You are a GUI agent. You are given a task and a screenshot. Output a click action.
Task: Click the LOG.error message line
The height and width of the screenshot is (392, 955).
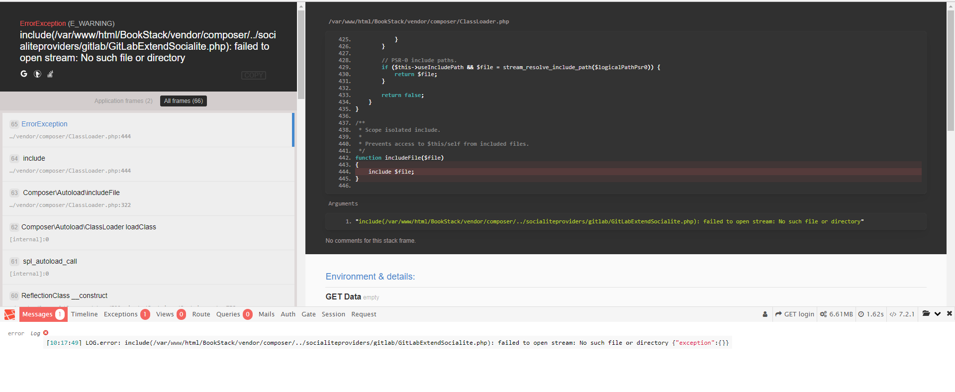tap(387, 343)
